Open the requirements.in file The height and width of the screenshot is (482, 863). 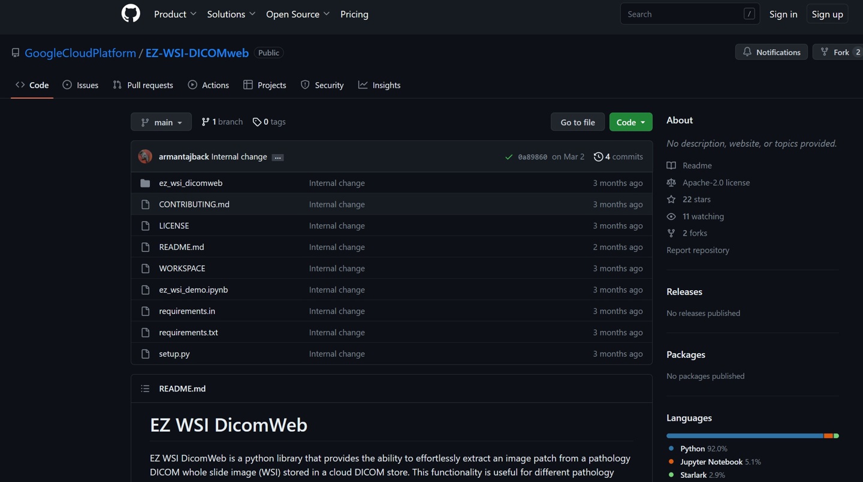coord(187,311)
